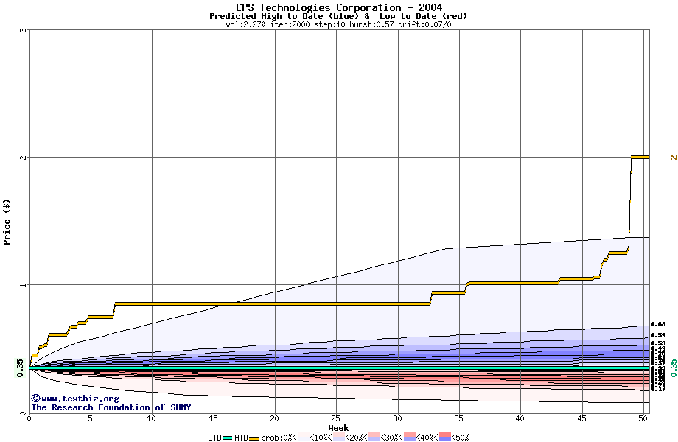
Task: Click the 0.17 band value label
Action: pos(658,389)
